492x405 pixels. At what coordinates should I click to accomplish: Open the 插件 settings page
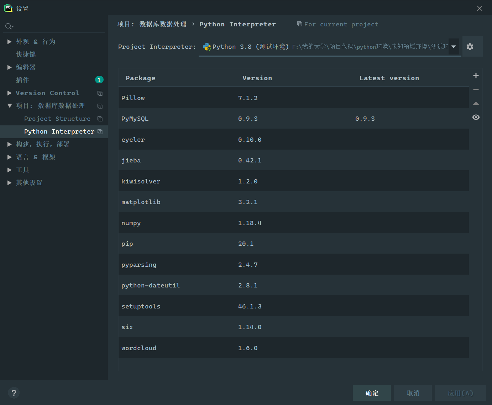pos(22,80)
